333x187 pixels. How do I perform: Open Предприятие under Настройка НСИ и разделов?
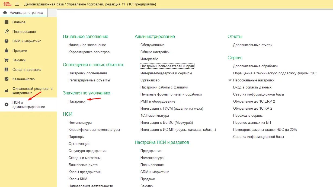151,151
